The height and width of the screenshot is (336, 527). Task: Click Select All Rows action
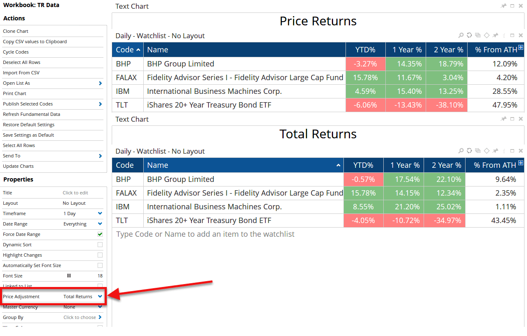pos(18,145)
